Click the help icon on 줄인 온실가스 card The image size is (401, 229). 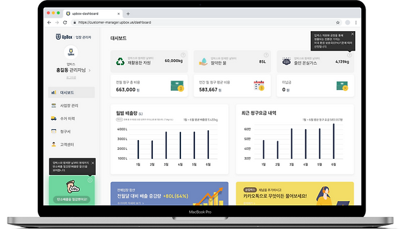pos(349,55)
